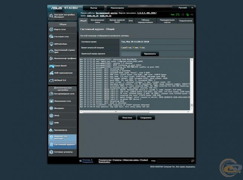Open IPv6 sidebar settings
The width and height of the screenshot is (243, 180).
pyautogui.click(x=63, y=115)
